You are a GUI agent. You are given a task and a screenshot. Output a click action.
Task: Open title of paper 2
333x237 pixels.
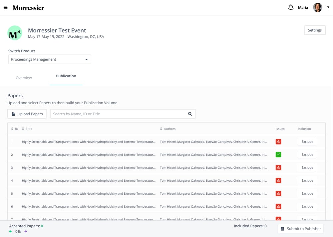tap(89, 155)
